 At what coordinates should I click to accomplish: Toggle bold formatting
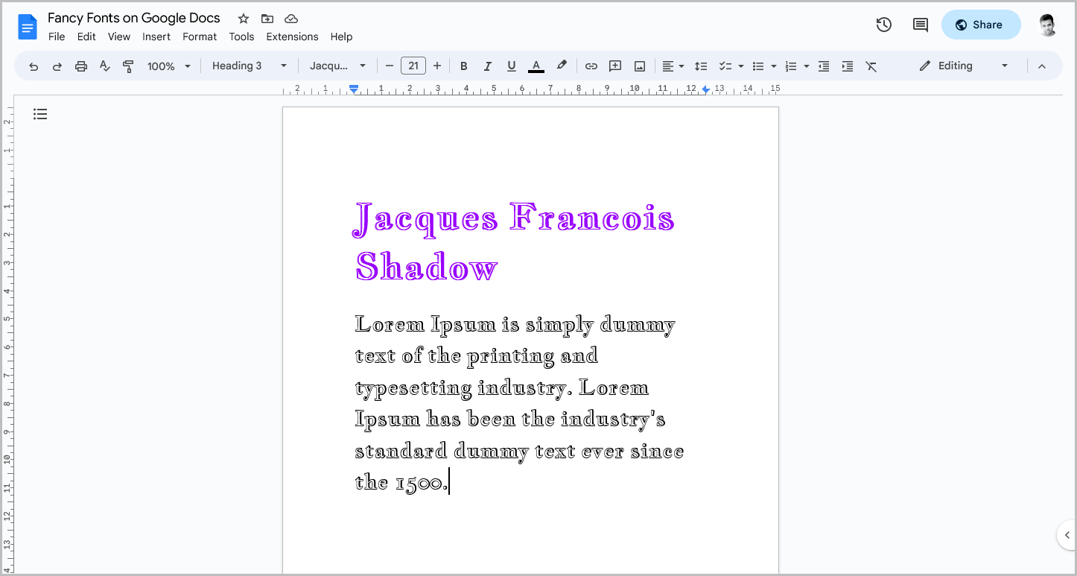(463, 66)
